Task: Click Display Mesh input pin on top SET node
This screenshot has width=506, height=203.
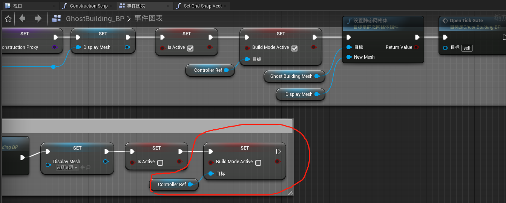Action: (x=78, y=47)
